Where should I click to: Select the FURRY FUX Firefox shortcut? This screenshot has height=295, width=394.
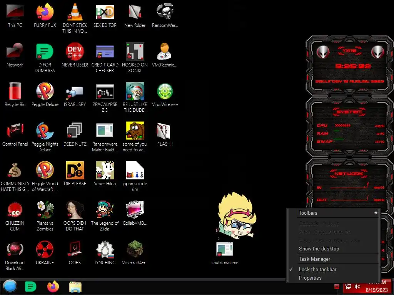tap(45, 12)
